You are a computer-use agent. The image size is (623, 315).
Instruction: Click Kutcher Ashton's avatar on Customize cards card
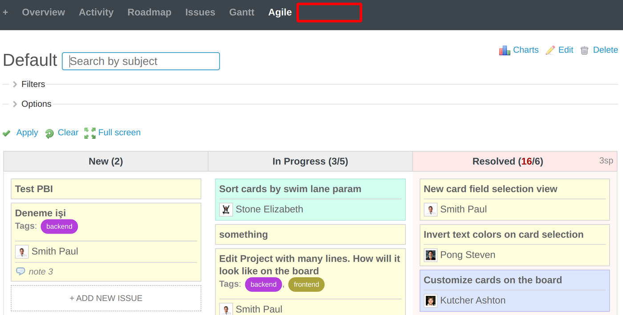tap(431, 300)
